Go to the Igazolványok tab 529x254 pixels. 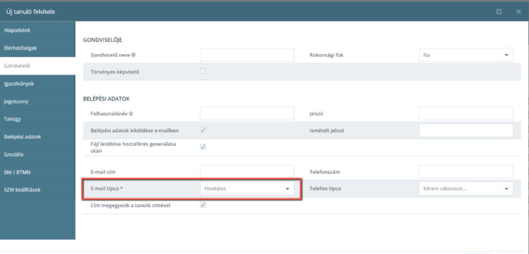tap(38, 84)
